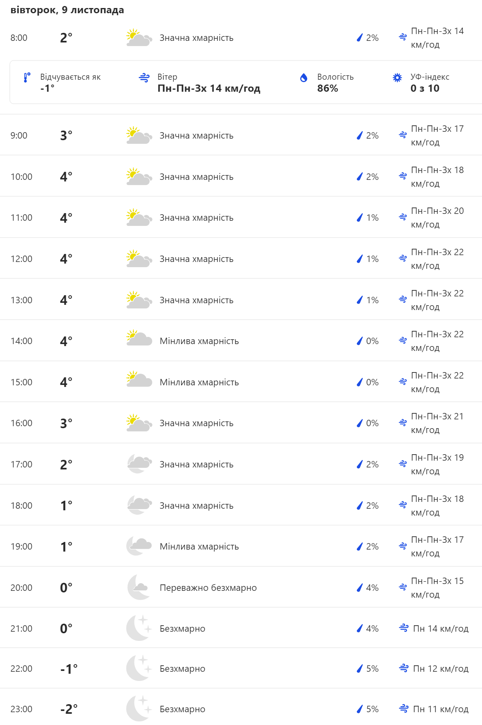Expand the 19:00 hourly forecast row
Screen dimensions: 482x725
(x=241, y=546)
